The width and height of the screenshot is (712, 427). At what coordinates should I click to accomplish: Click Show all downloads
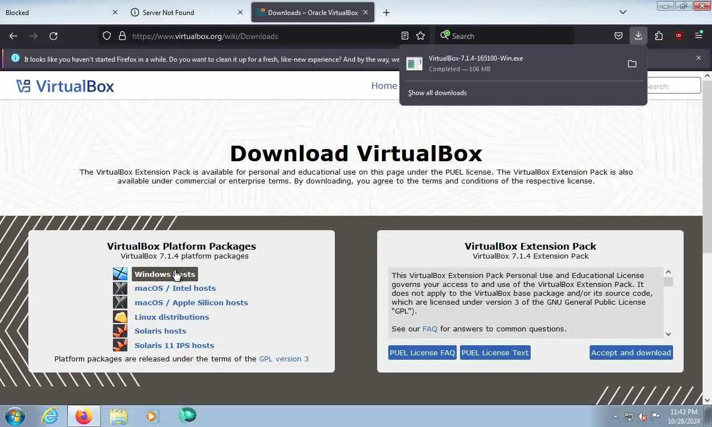click(x=437, y=93)
